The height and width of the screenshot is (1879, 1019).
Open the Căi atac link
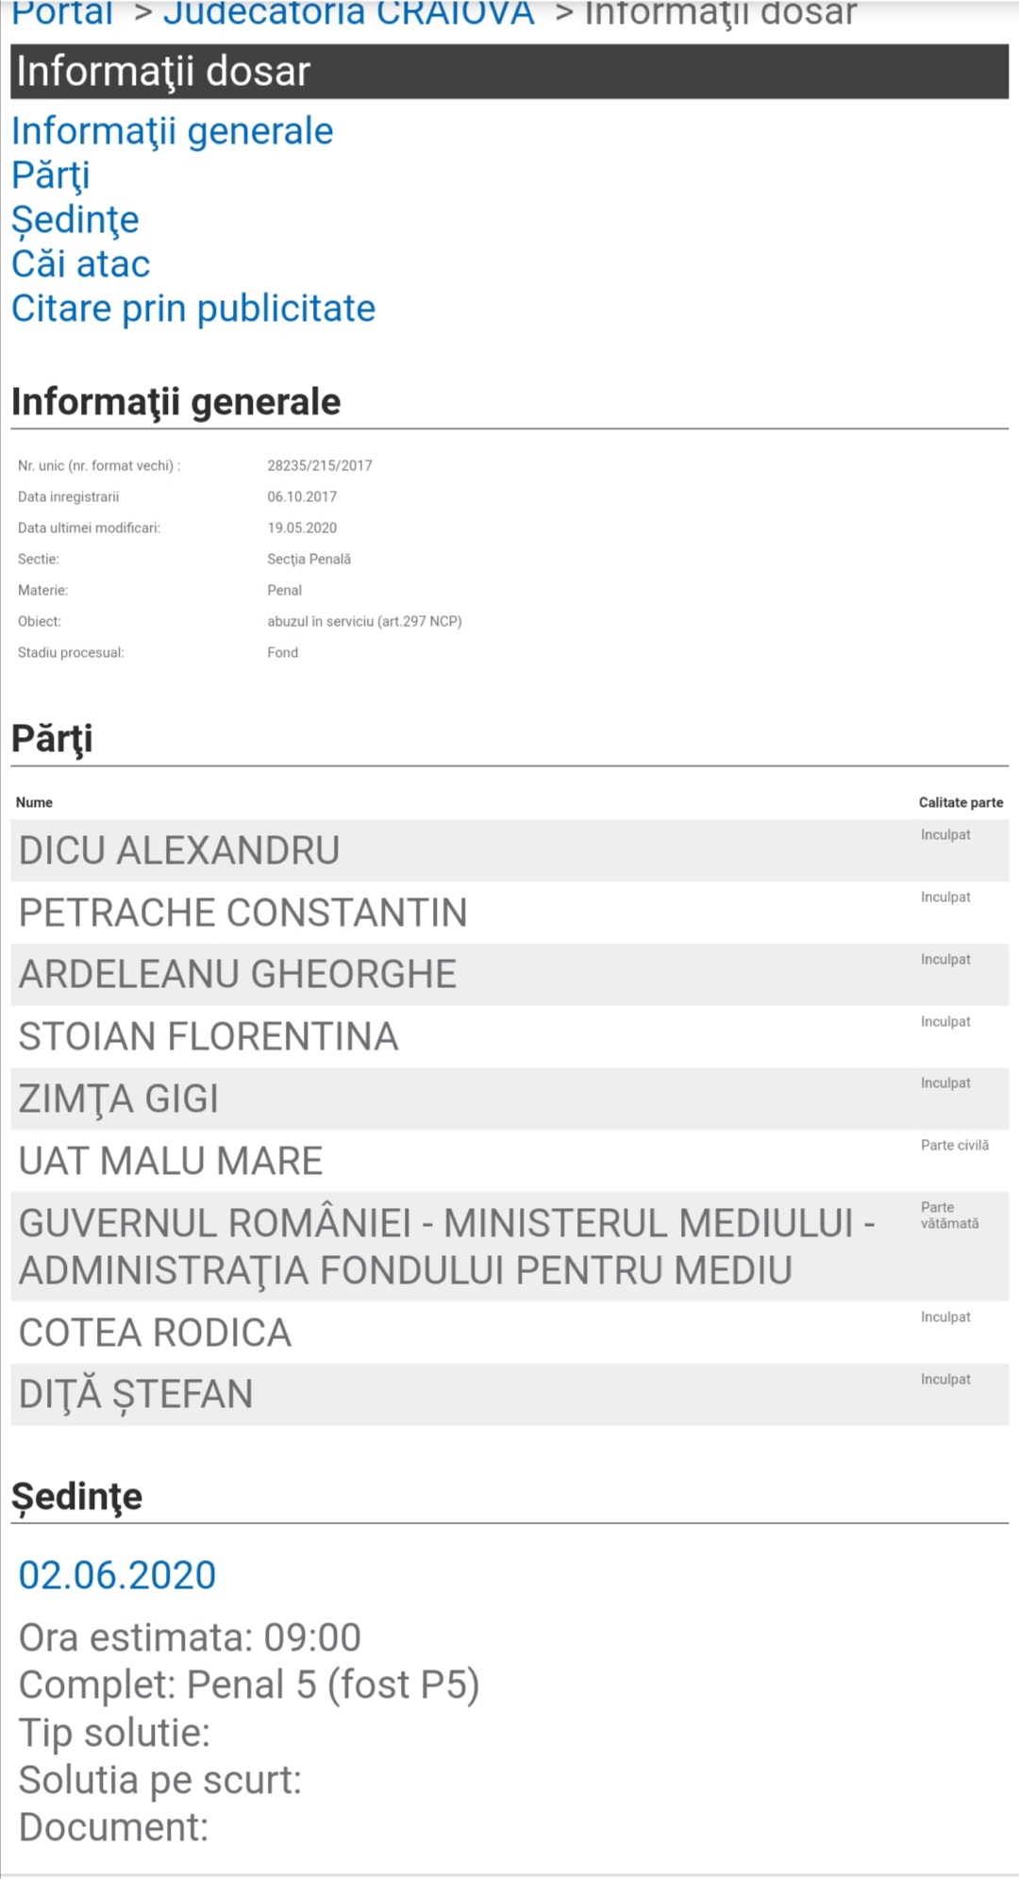point(81,264)
